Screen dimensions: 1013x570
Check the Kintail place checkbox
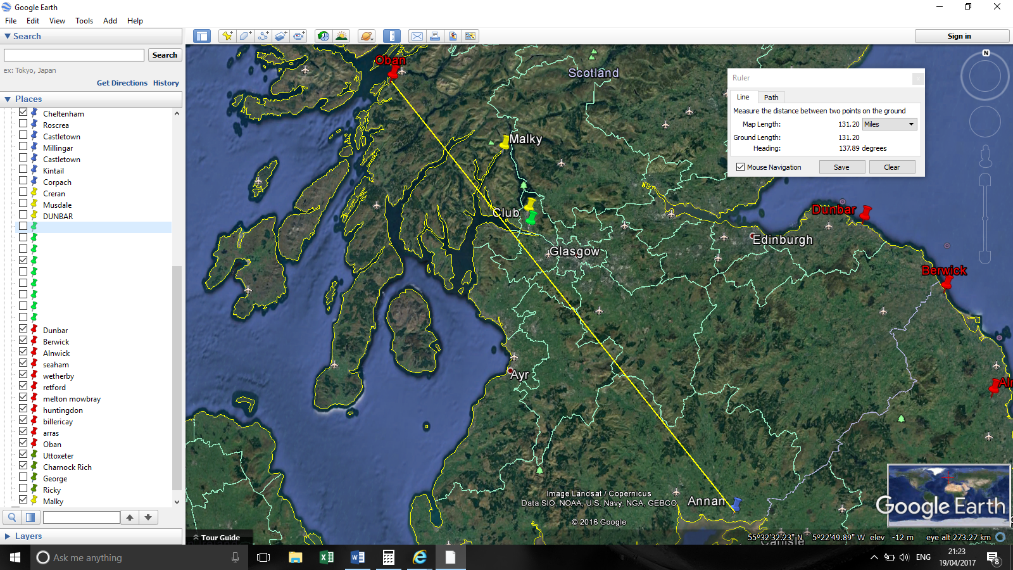click(x=23, y=169)
